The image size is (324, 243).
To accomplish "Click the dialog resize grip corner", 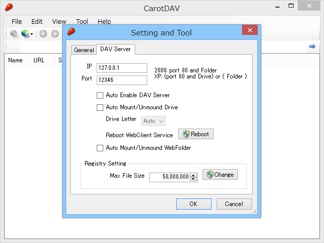I will 254,211.
